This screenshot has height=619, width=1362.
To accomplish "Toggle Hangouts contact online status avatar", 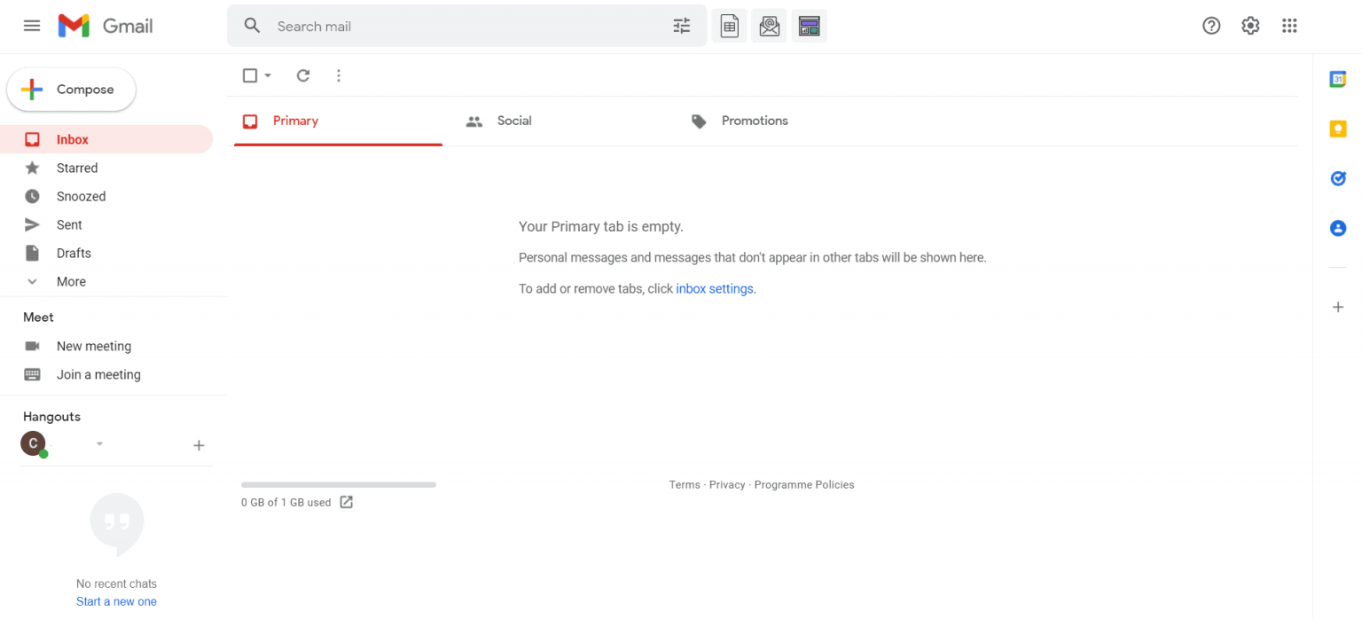I will [x=33, y=443].
